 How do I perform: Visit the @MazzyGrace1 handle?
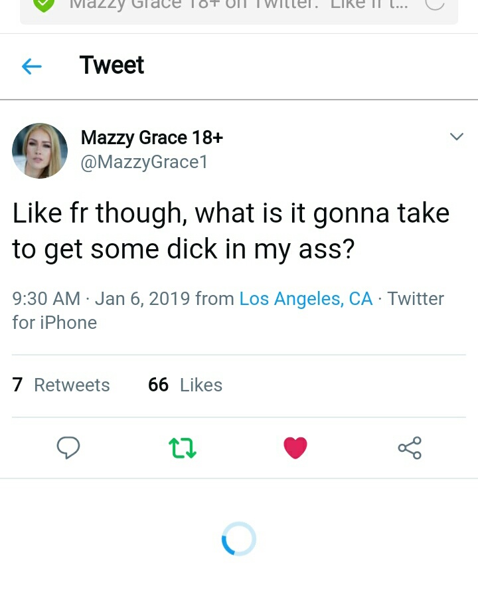click(144, 162)
